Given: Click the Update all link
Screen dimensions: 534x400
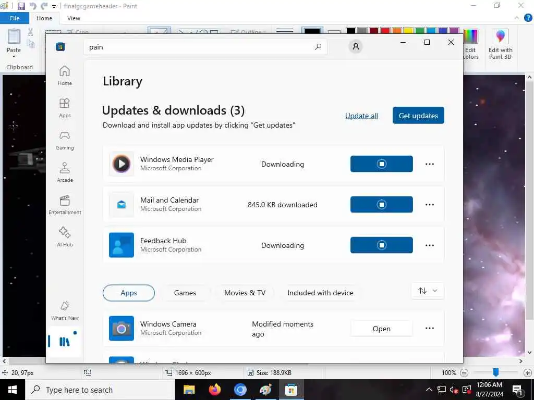Looking at the screenshot, I should 361,116.
